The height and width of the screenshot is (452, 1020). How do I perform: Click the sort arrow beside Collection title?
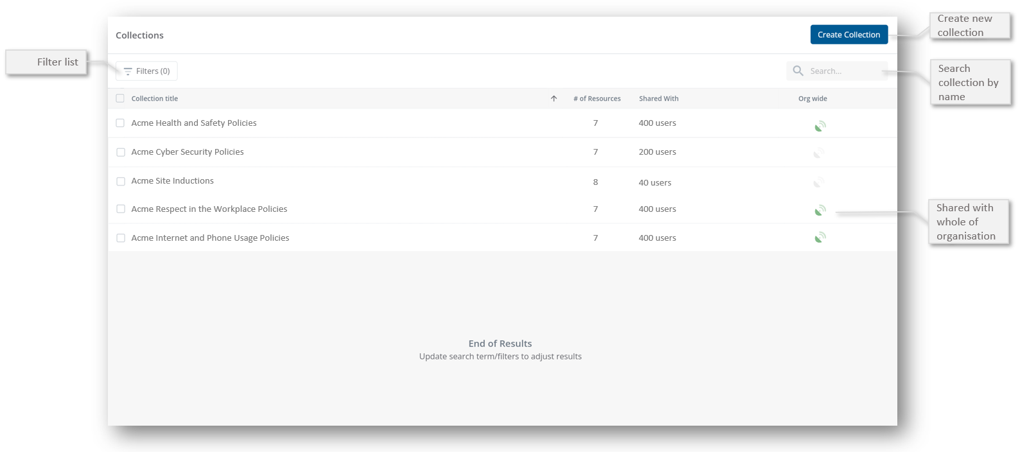[x=554, y=98]
